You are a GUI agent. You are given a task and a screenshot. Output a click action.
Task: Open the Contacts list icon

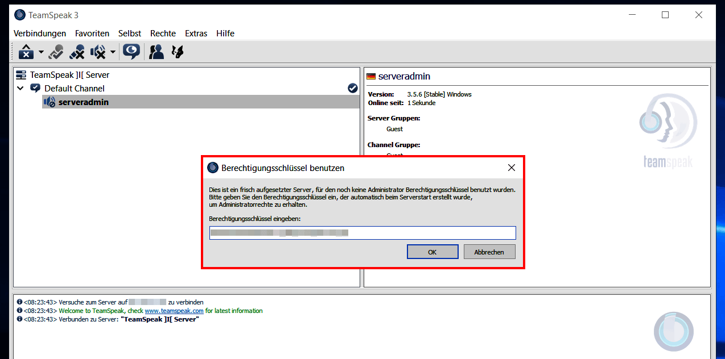(155, 52)
